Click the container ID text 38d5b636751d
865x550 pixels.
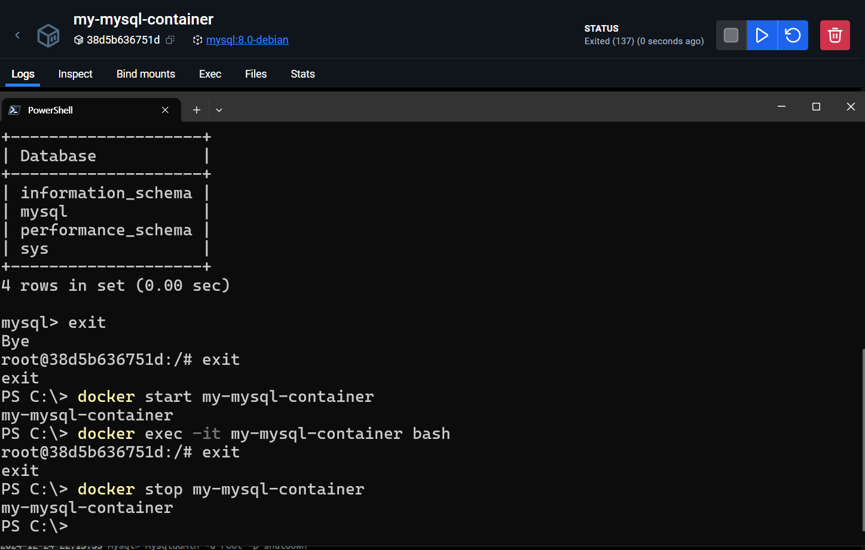tap(123, 40)
